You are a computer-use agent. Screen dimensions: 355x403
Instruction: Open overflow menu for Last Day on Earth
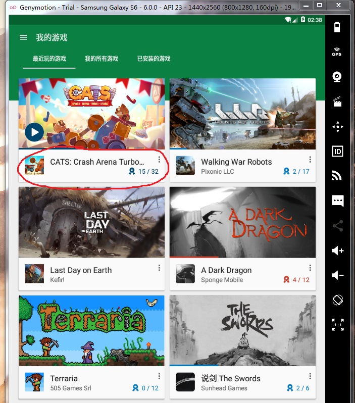159,268
